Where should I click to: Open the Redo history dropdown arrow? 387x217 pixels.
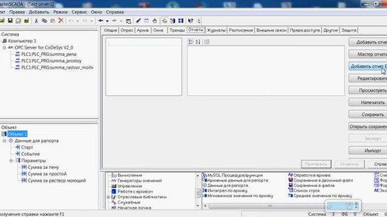pyautogui.click(x=91, y=21)
